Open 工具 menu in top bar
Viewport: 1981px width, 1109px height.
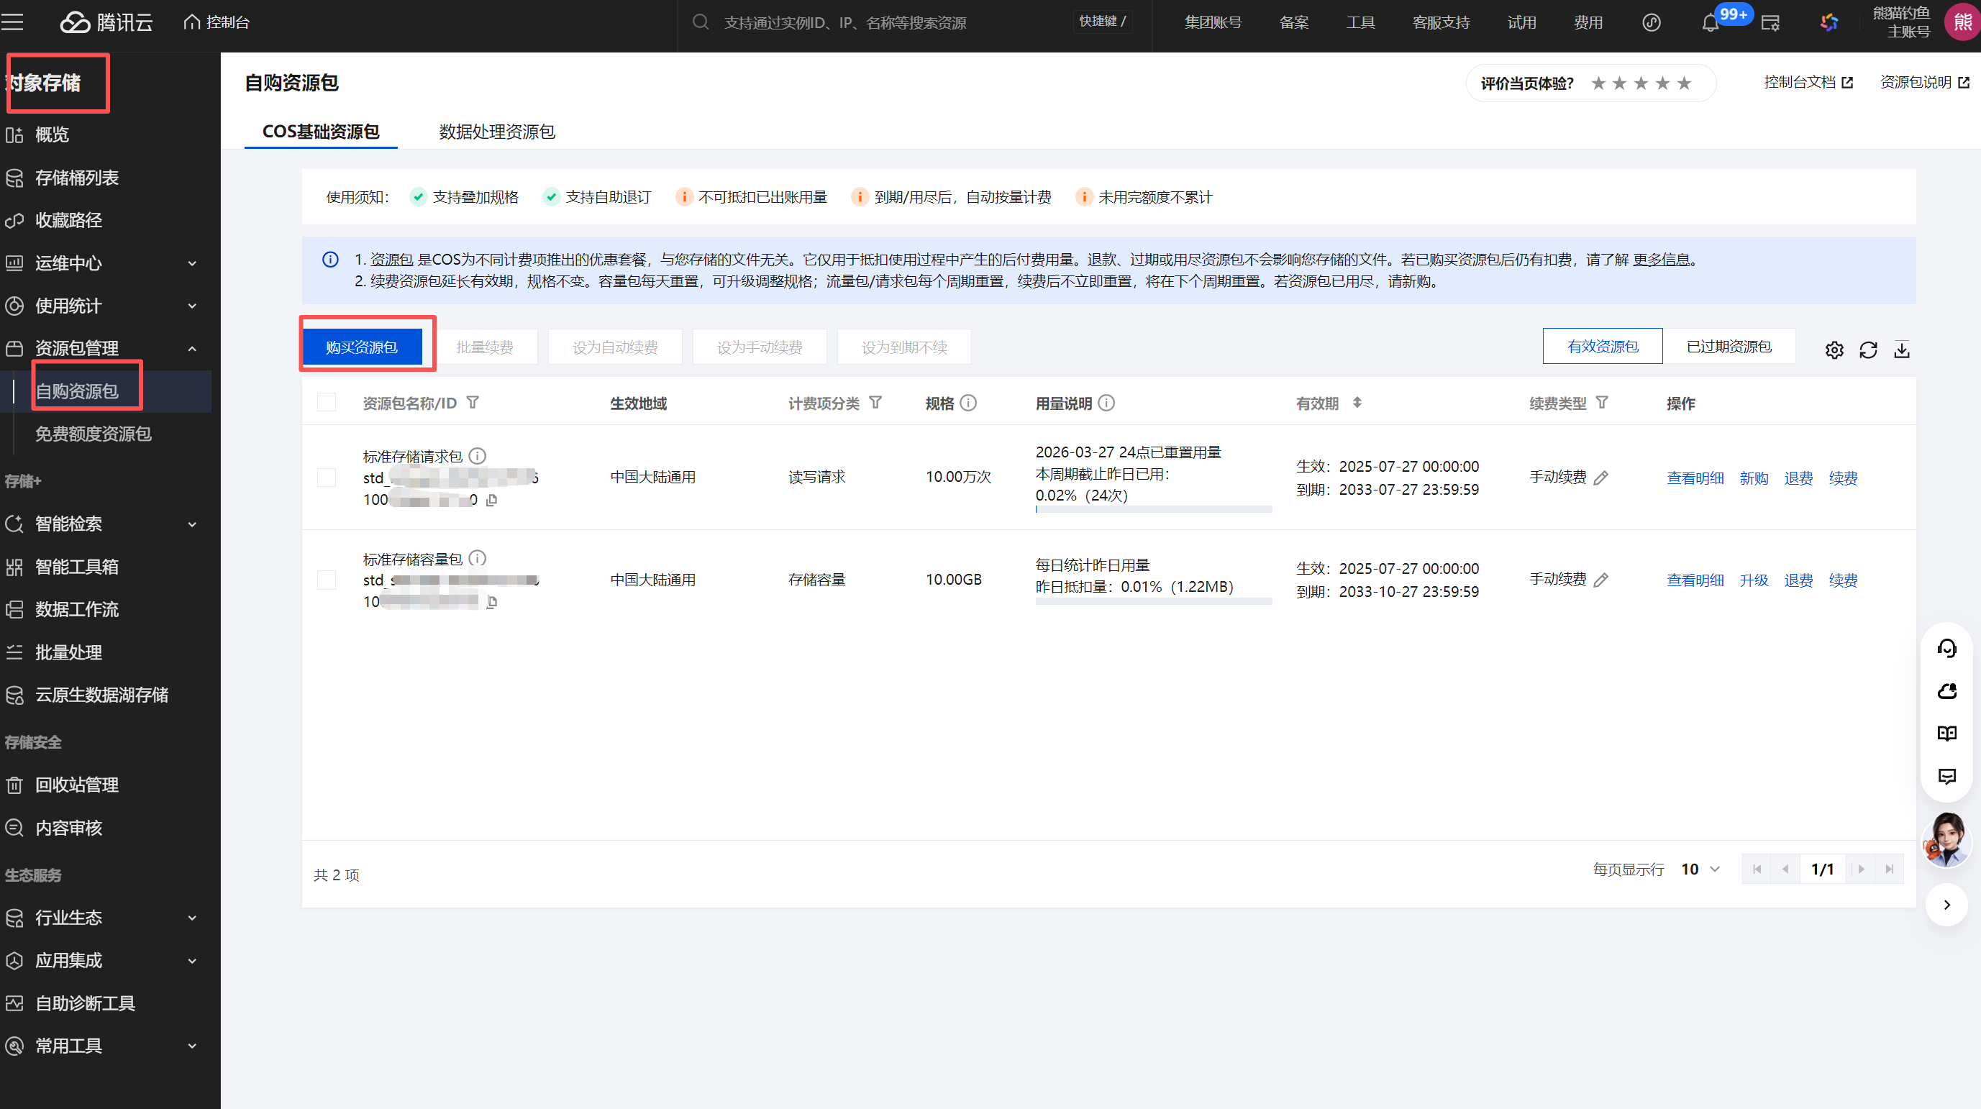pos(1360,22)
